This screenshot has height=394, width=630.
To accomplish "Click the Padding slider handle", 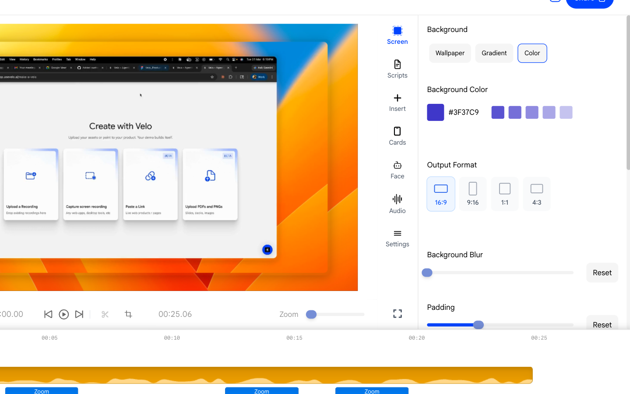I will pos(479,325).
